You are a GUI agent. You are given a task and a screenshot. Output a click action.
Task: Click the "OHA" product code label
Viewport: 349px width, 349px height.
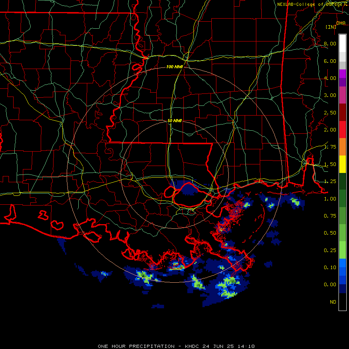coord(341,23)
